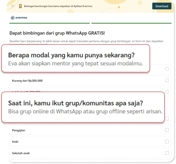Select radio button below Kurang dari Rp300.000
Screen dimensions: 176x164
pyautogui.click(x=167, y=91)
